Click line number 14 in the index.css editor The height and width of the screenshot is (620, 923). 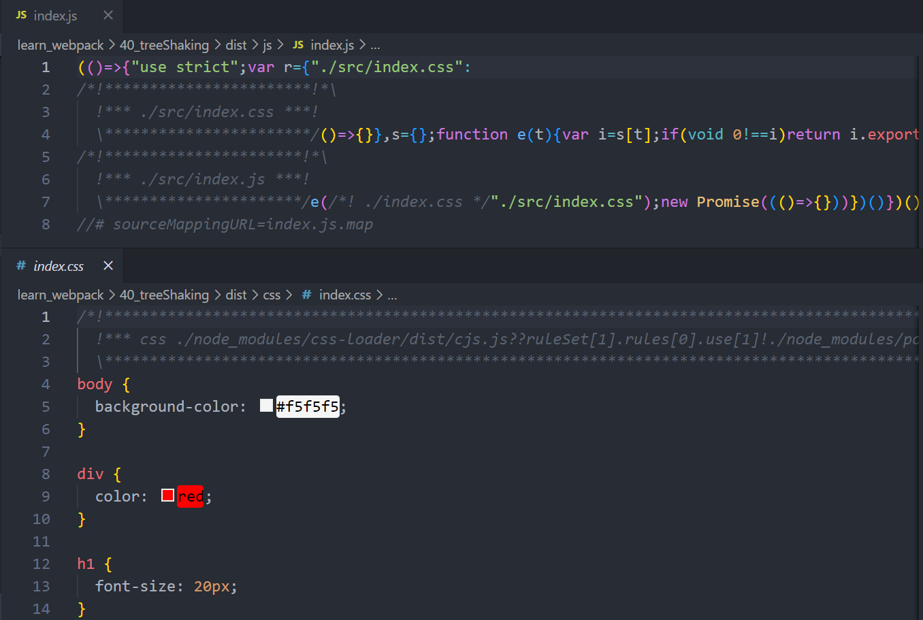tap(42, 608)
